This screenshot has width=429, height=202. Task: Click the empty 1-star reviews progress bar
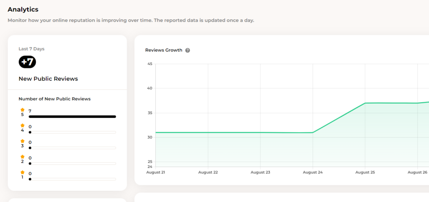pyautogui.click(x=72, y=179)
